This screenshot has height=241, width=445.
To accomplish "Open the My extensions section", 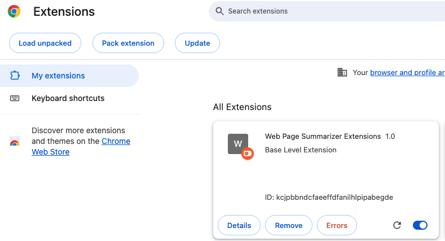I will click(58, 76).
